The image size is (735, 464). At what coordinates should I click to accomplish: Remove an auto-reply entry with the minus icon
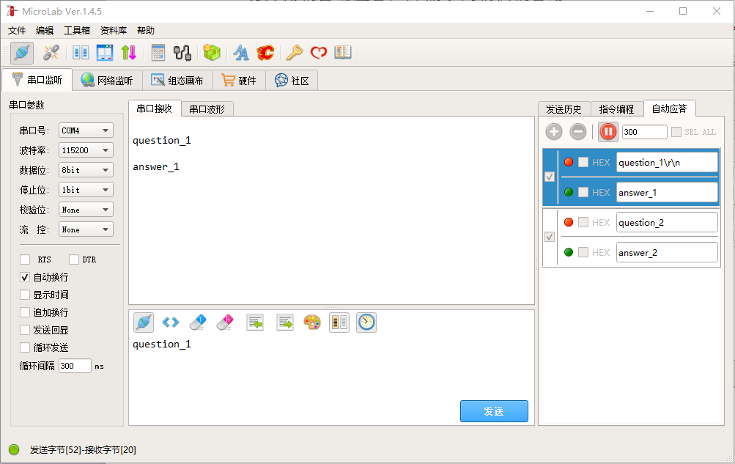(x=578, y=132)
